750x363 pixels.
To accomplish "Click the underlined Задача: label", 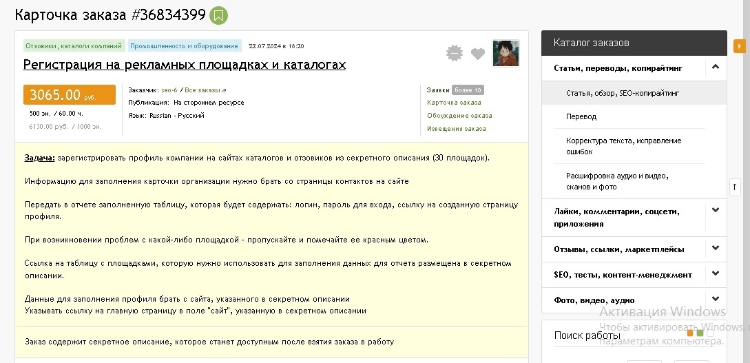I will [40, 158].
